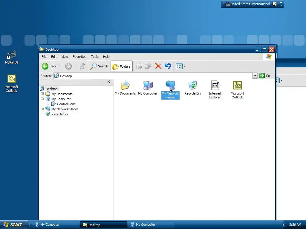Screen dimensions: 306x229
Task: Select Recycle Bin icon in file pane
Action: point(192,88)
